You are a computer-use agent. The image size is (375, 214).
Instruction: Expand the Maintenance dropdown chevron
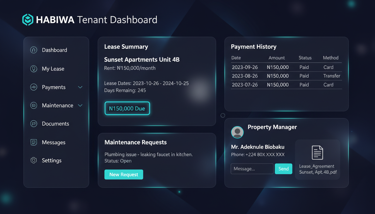80,105
